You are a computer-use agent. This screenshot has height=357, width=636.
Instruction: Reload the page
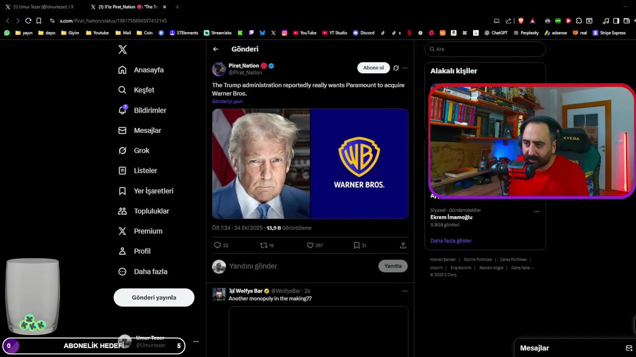tap(28, 21)
